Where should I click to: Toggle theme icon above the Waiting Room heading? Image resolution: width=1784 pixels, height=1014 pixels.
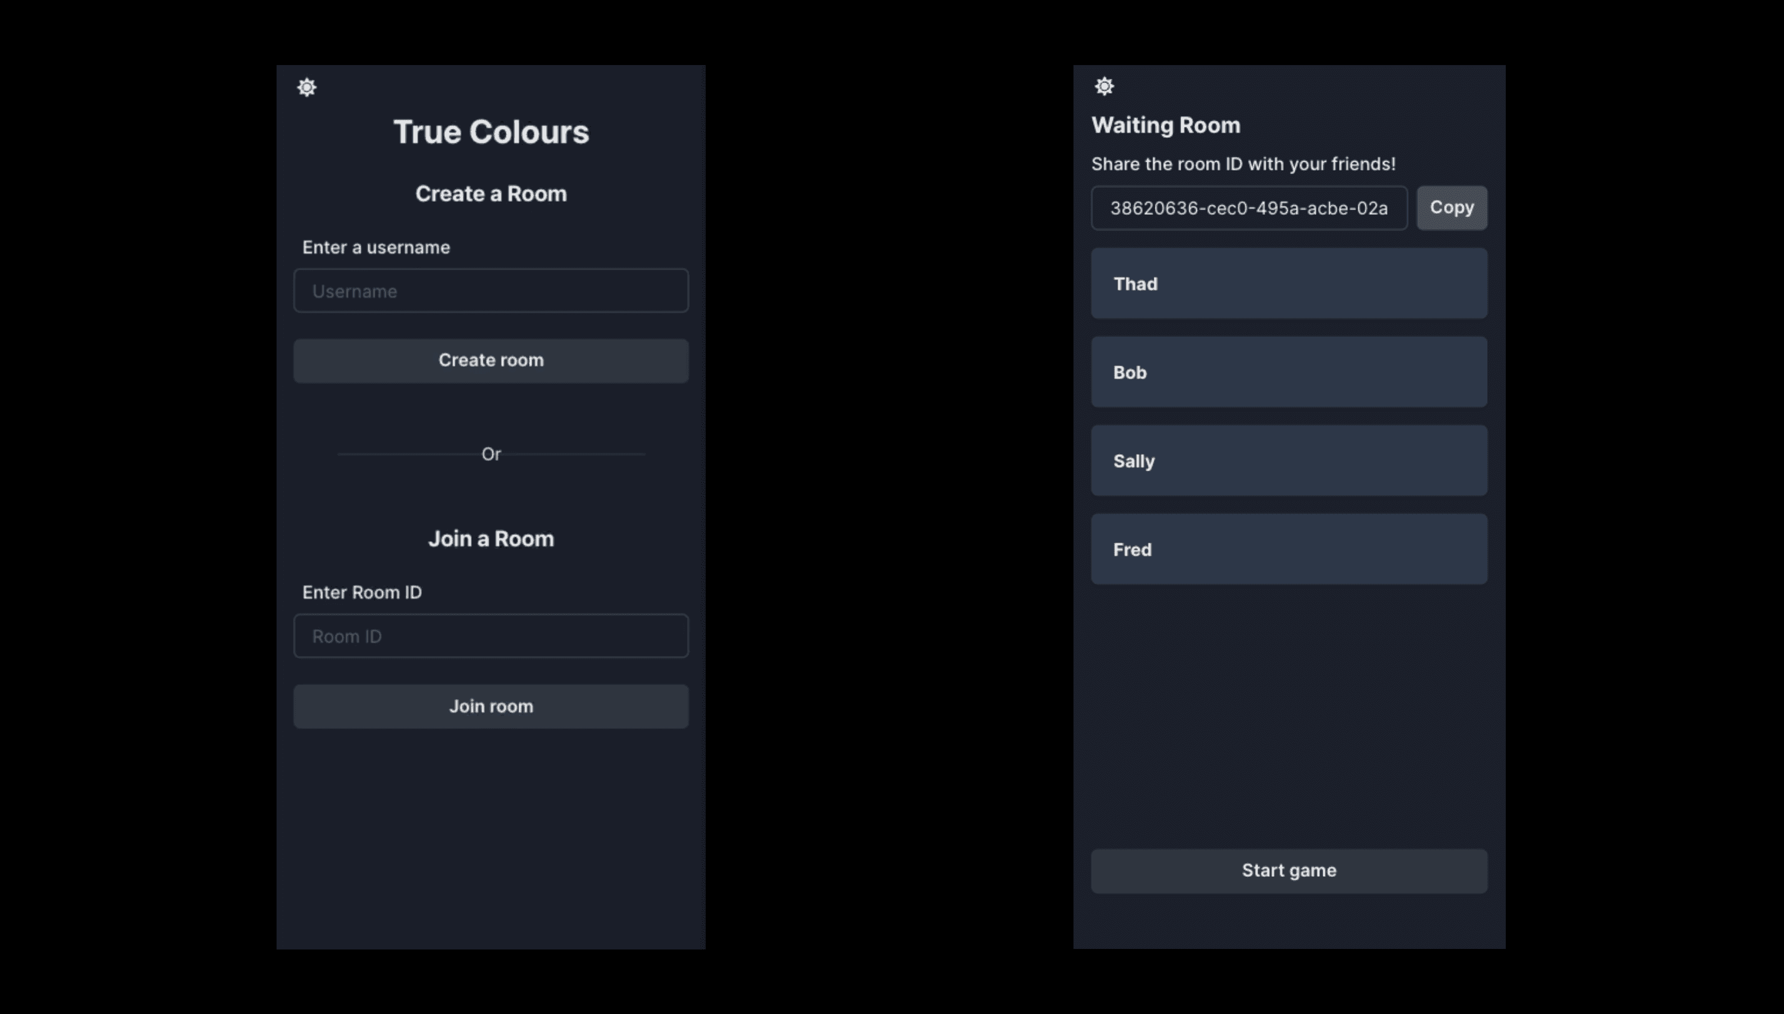coord(1104,86)
